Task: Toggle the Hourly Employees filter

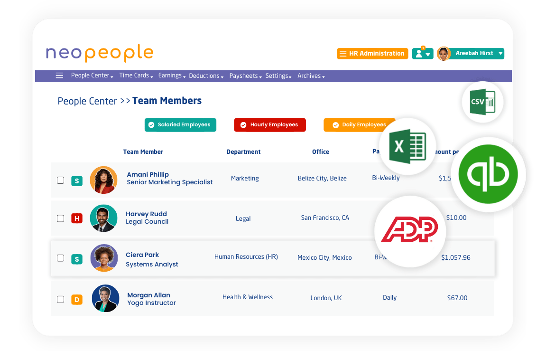Action: (x=270, y=125)
